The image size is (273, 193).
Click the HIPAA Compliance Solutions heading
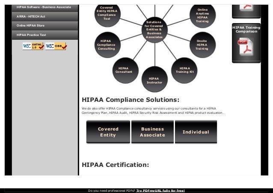(131, 100)
